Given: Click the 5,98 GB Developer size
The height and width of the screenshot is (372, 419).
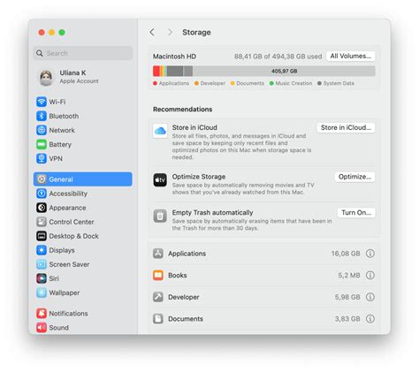Looking at the screenshot, I should (x=347, y=297).
